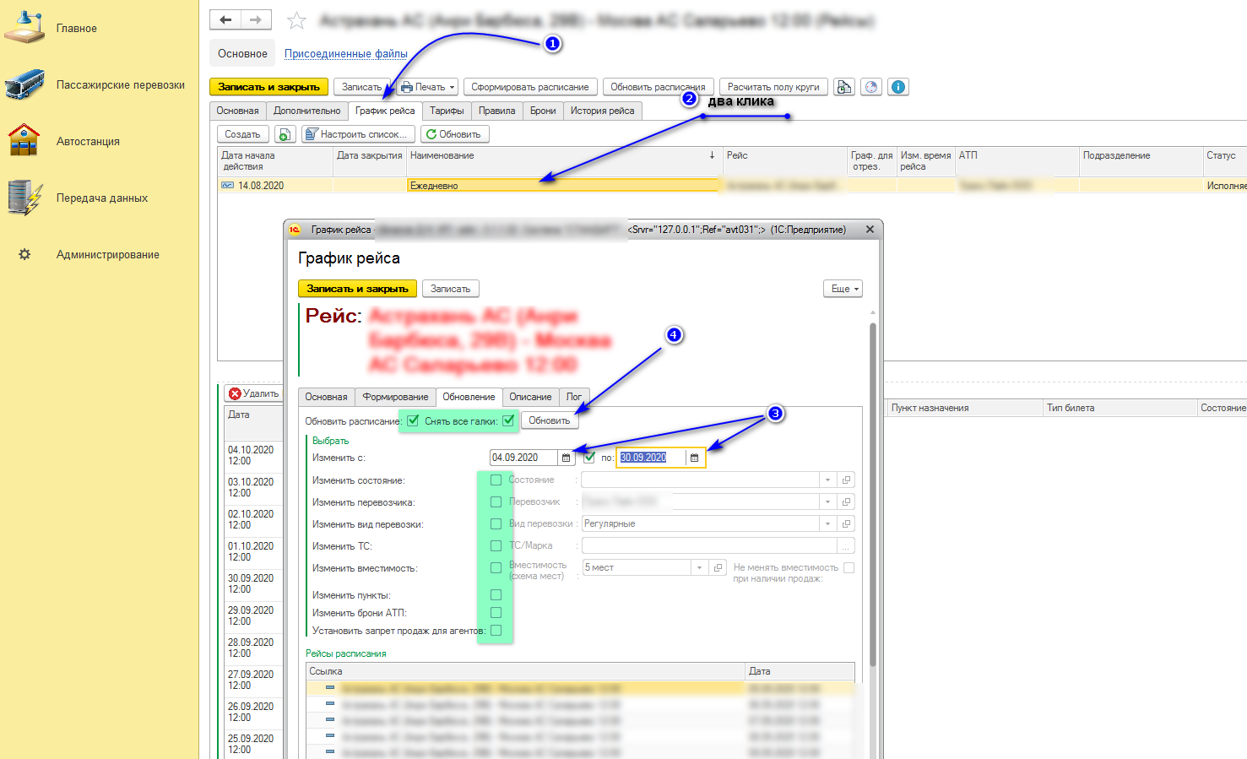
Task: Switch to the Тарифы tab
Action: point(447,111)
